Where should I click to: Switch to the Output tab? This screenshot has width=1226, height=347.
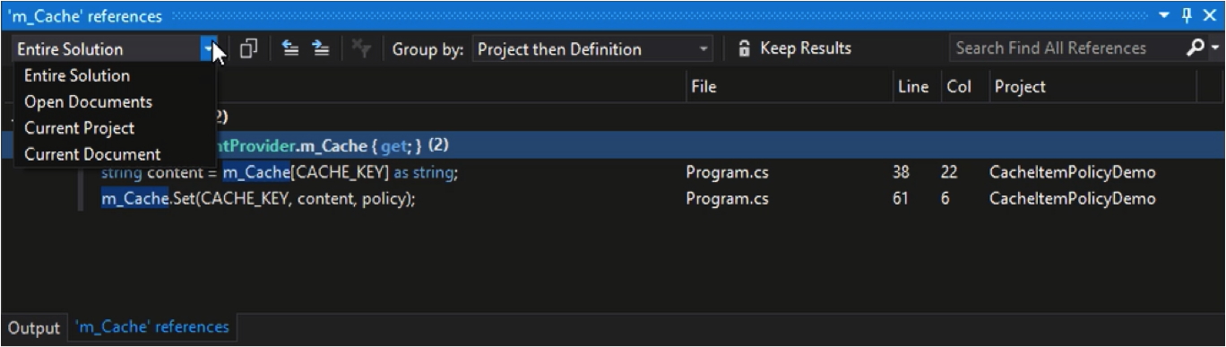34,328
